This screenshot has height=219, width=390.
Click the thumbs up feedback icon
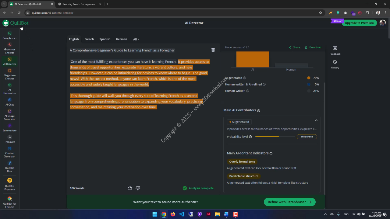click(130, 188)
